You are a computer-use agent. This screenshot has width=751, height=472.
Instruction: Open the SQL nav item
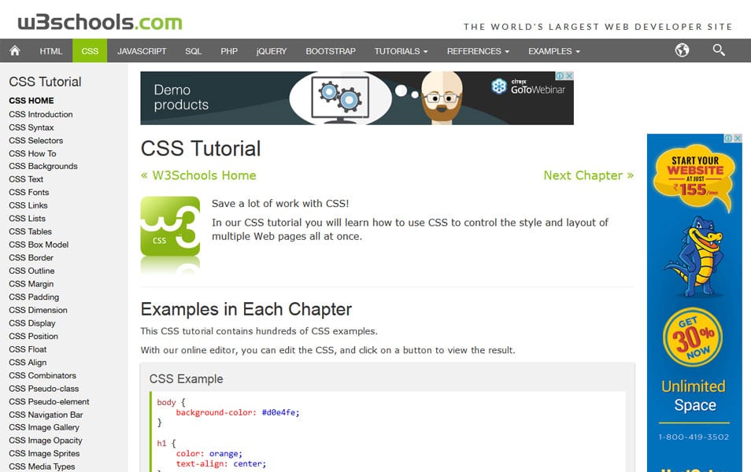tap(193, 51)
